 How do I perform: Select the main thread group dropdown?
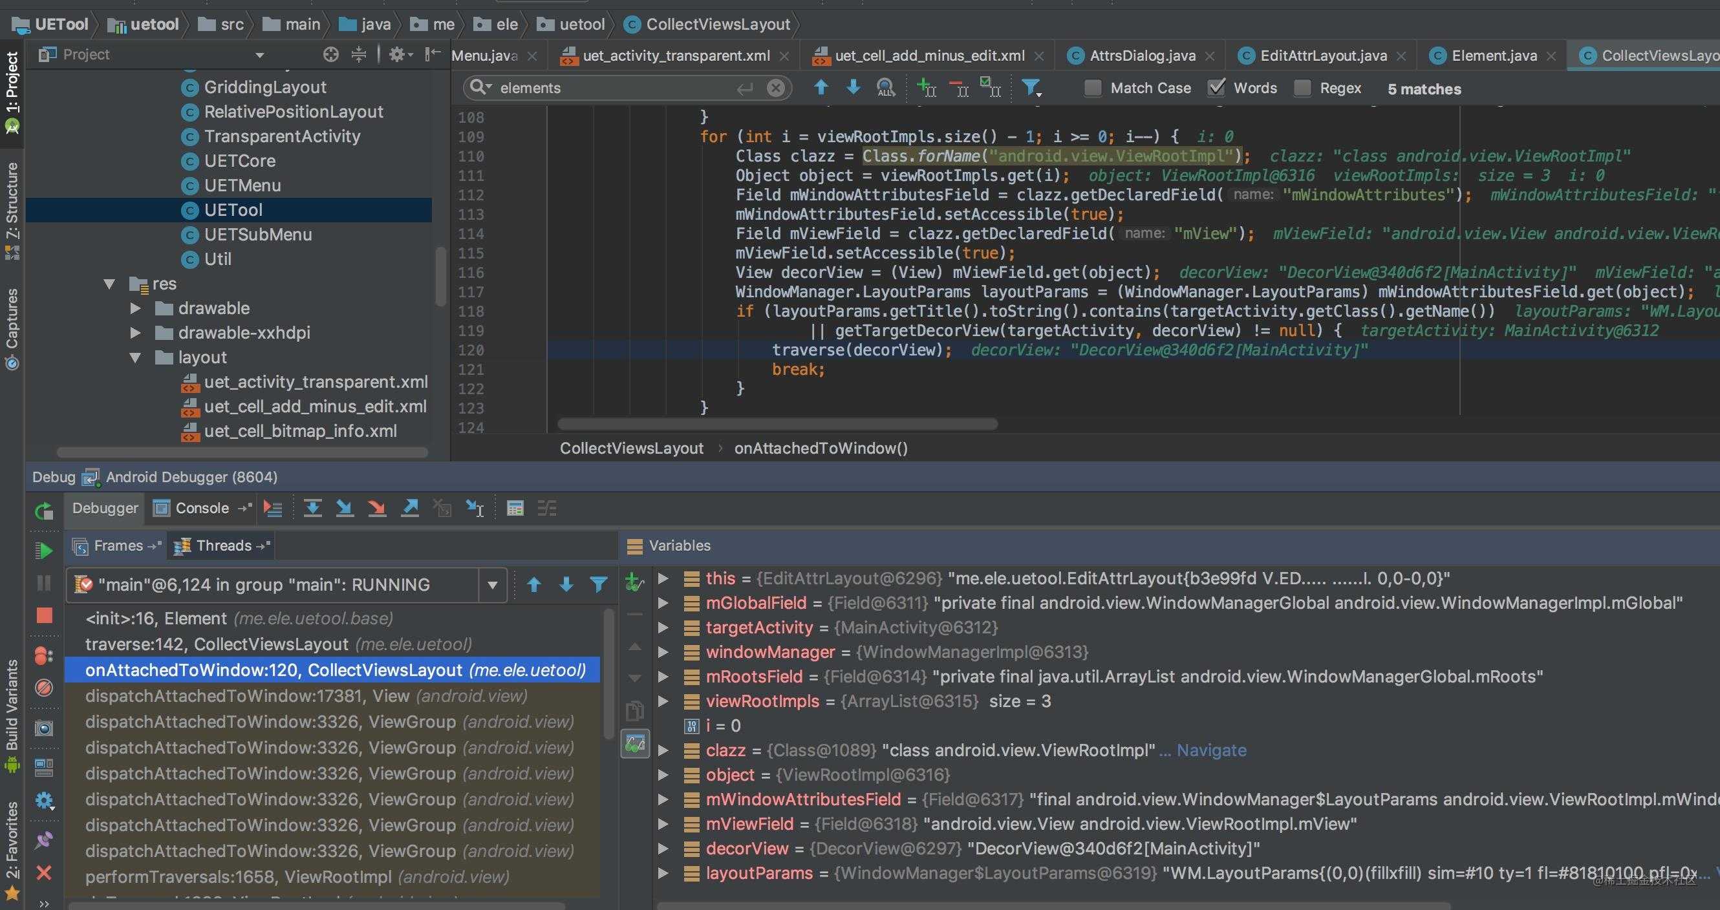point(289,584)
